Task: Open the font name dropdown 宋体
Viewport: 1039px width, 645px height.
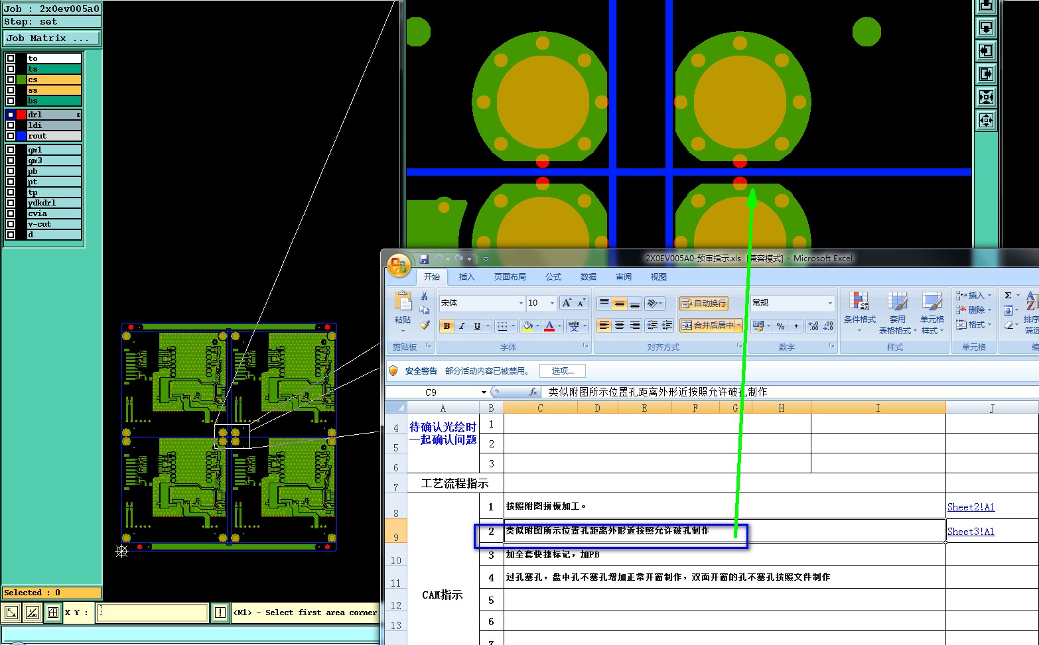Action: 521,303
